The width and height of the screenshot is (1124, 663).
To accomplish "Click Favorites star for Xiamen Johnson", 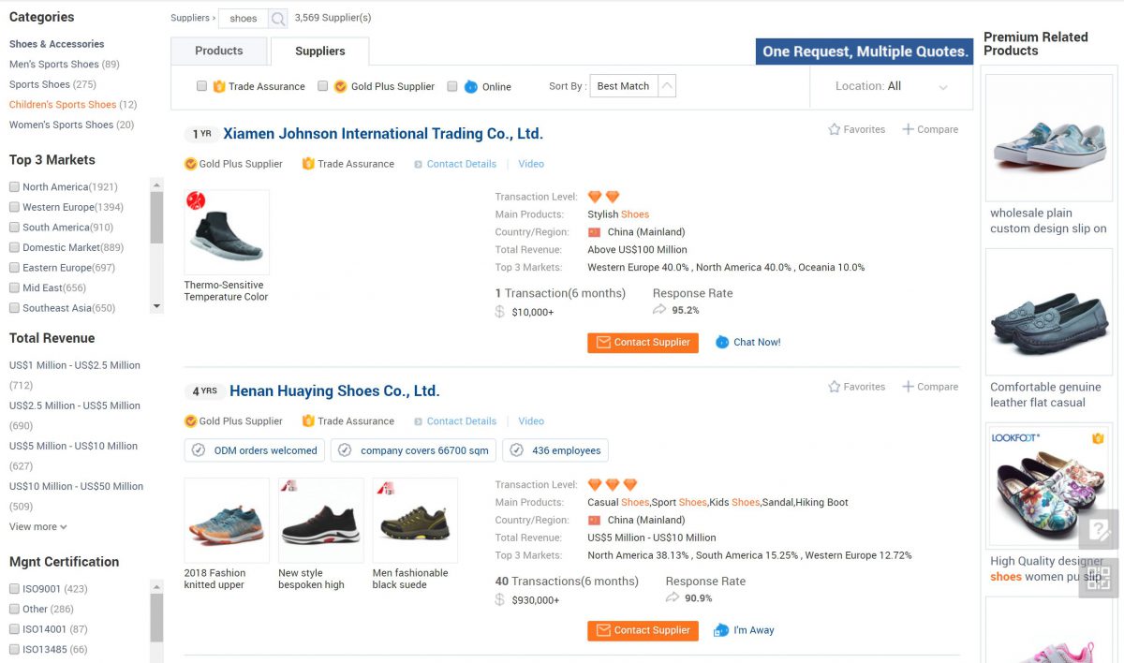I will click(834, 129).
